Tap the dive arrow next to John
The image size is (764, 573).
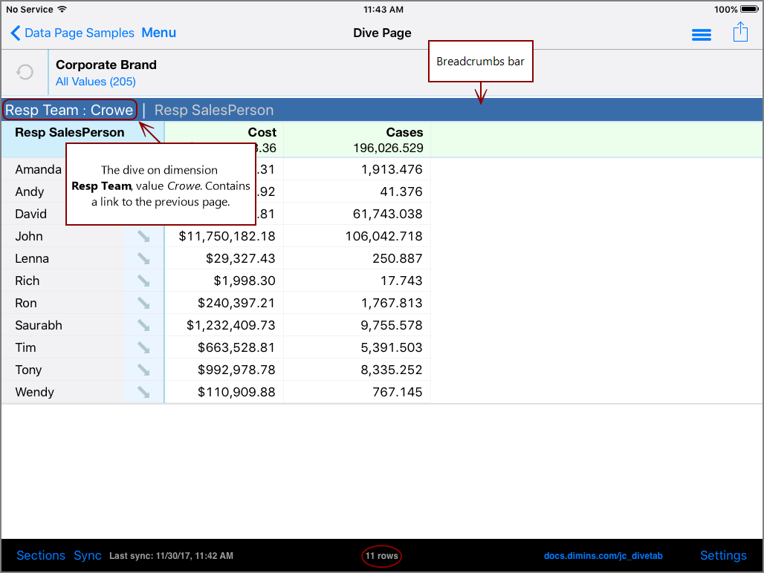click(x=143, y=236)
